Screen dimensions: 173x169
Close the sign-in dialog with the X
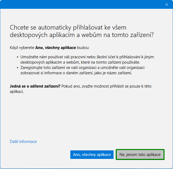(x=167, y=5)
